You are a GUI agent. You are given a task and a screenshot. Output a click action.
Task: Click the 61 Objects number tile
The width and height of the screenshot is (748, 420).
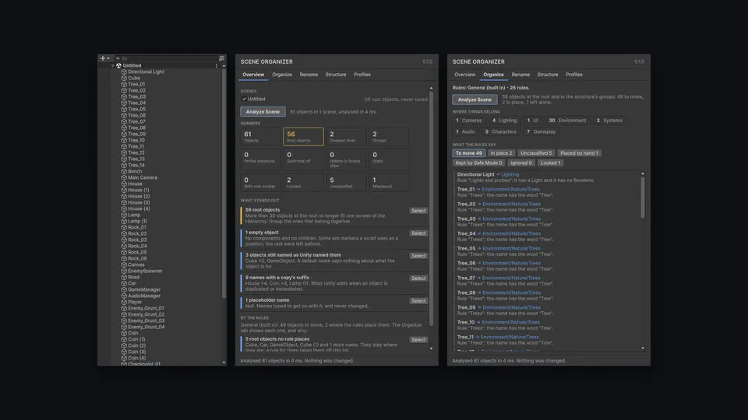(x=260, y=137)
